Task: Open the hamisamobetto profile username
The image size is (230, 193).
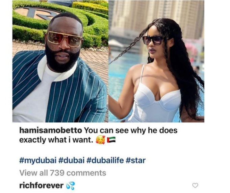Action: click(x=51, y=130)
